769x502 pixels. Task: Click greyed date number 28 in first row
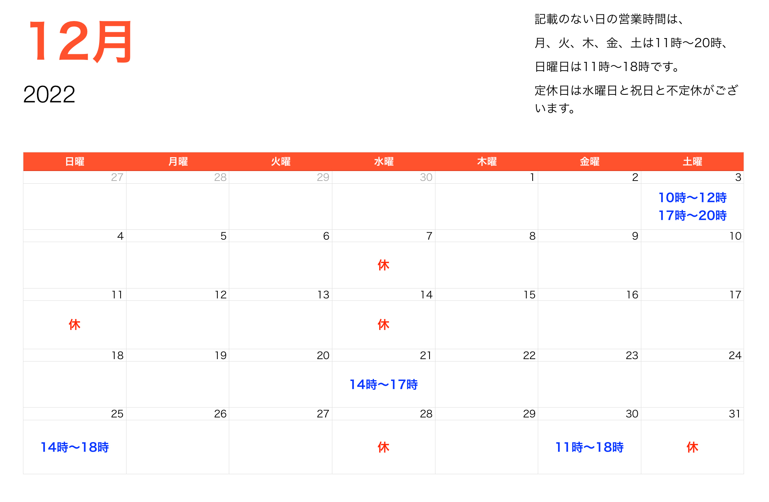220,177
